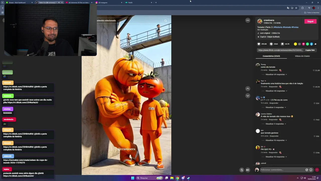Share video to WhatsApp
This screenshot has width=321, height=181.
pos(307,44)
